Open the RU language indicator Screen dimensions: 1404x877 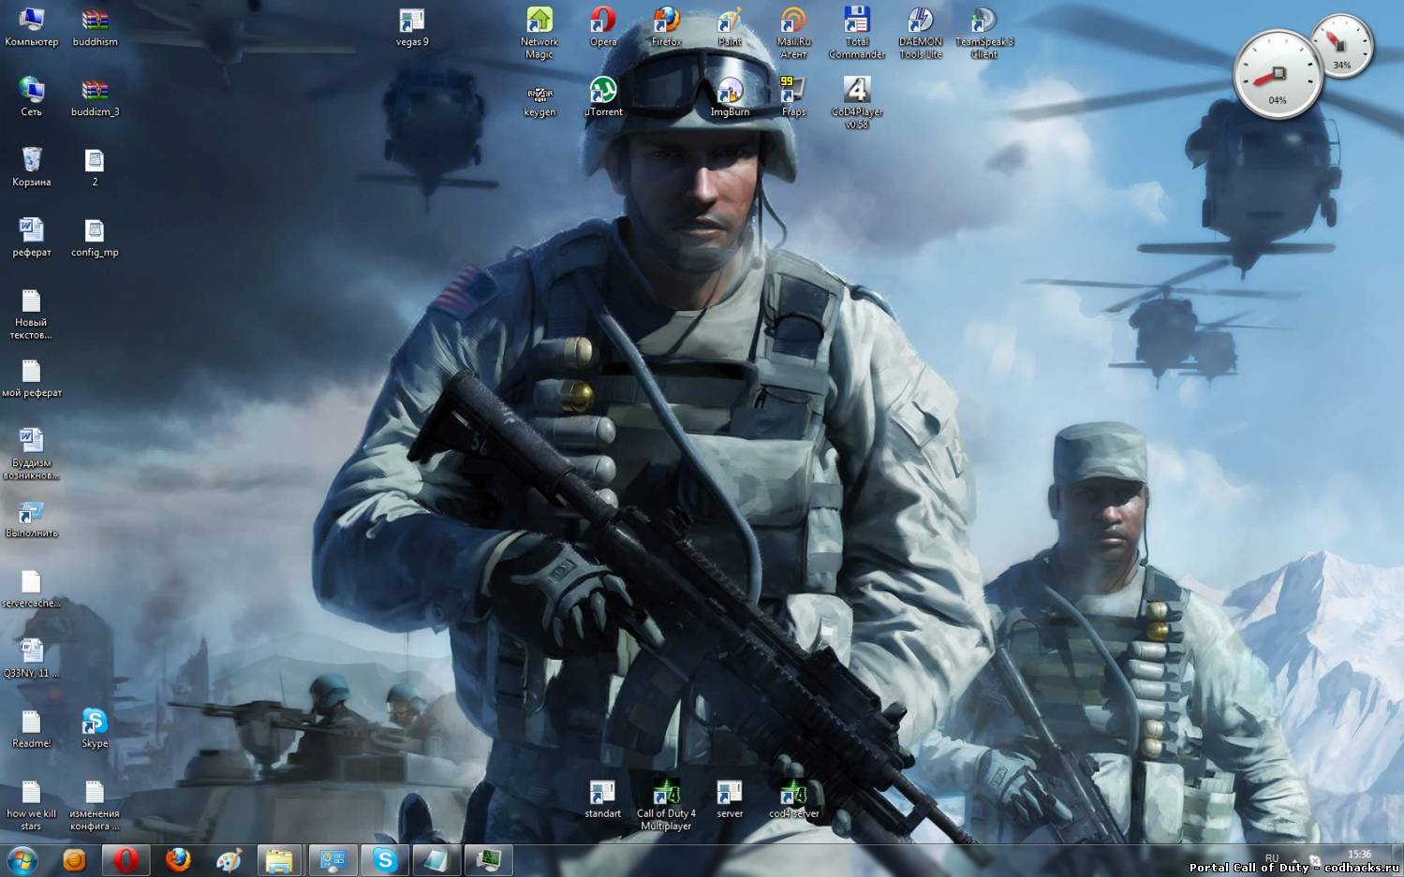[x=1271, y=857]
